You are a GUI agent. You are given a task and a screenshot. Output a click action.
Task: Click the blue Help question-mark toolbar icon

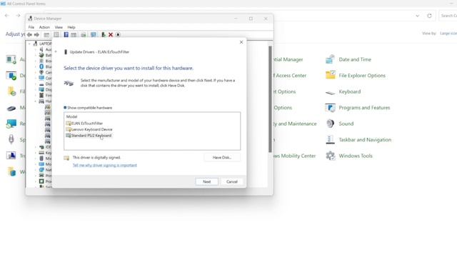[66, 35]
